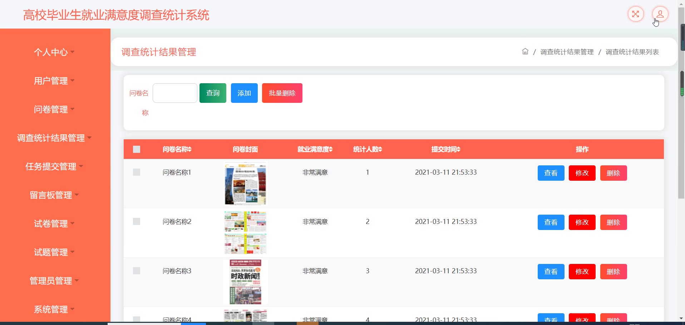Expand the 用户管理 sidebar menu

54,81
